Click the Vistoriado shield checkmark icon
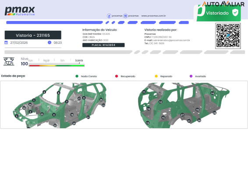 pyautogui.click(x=235, y=13)
